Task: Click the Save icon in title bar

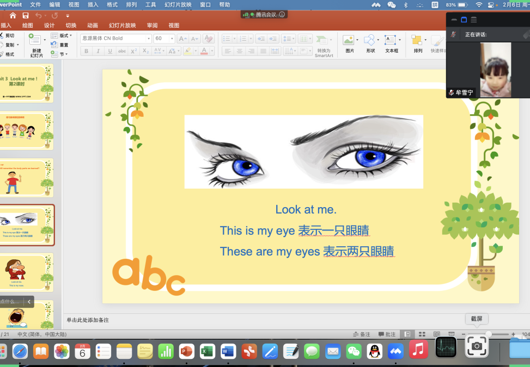Action: [26, 16]
